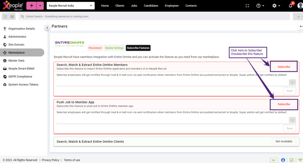Open the notifications bell
This screenshot has width=303, height=163.
290,5
